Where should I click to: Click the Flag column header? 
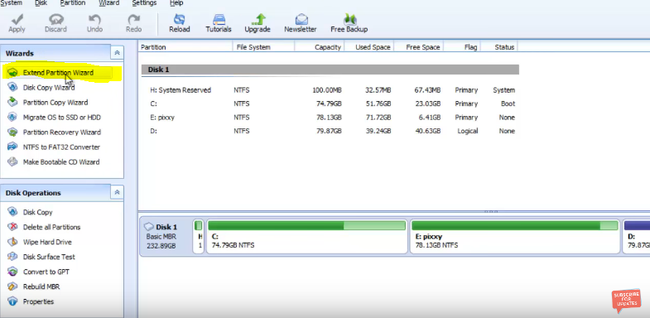(462, 47)
